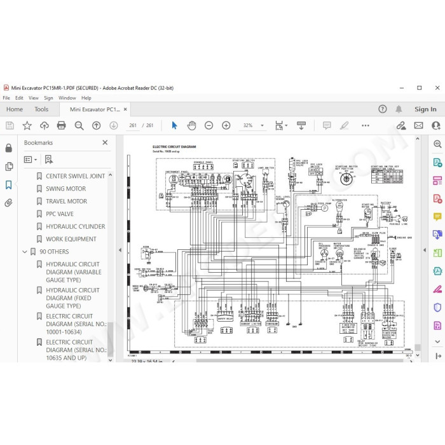Open the Sign menu

(x=48, y=98)
